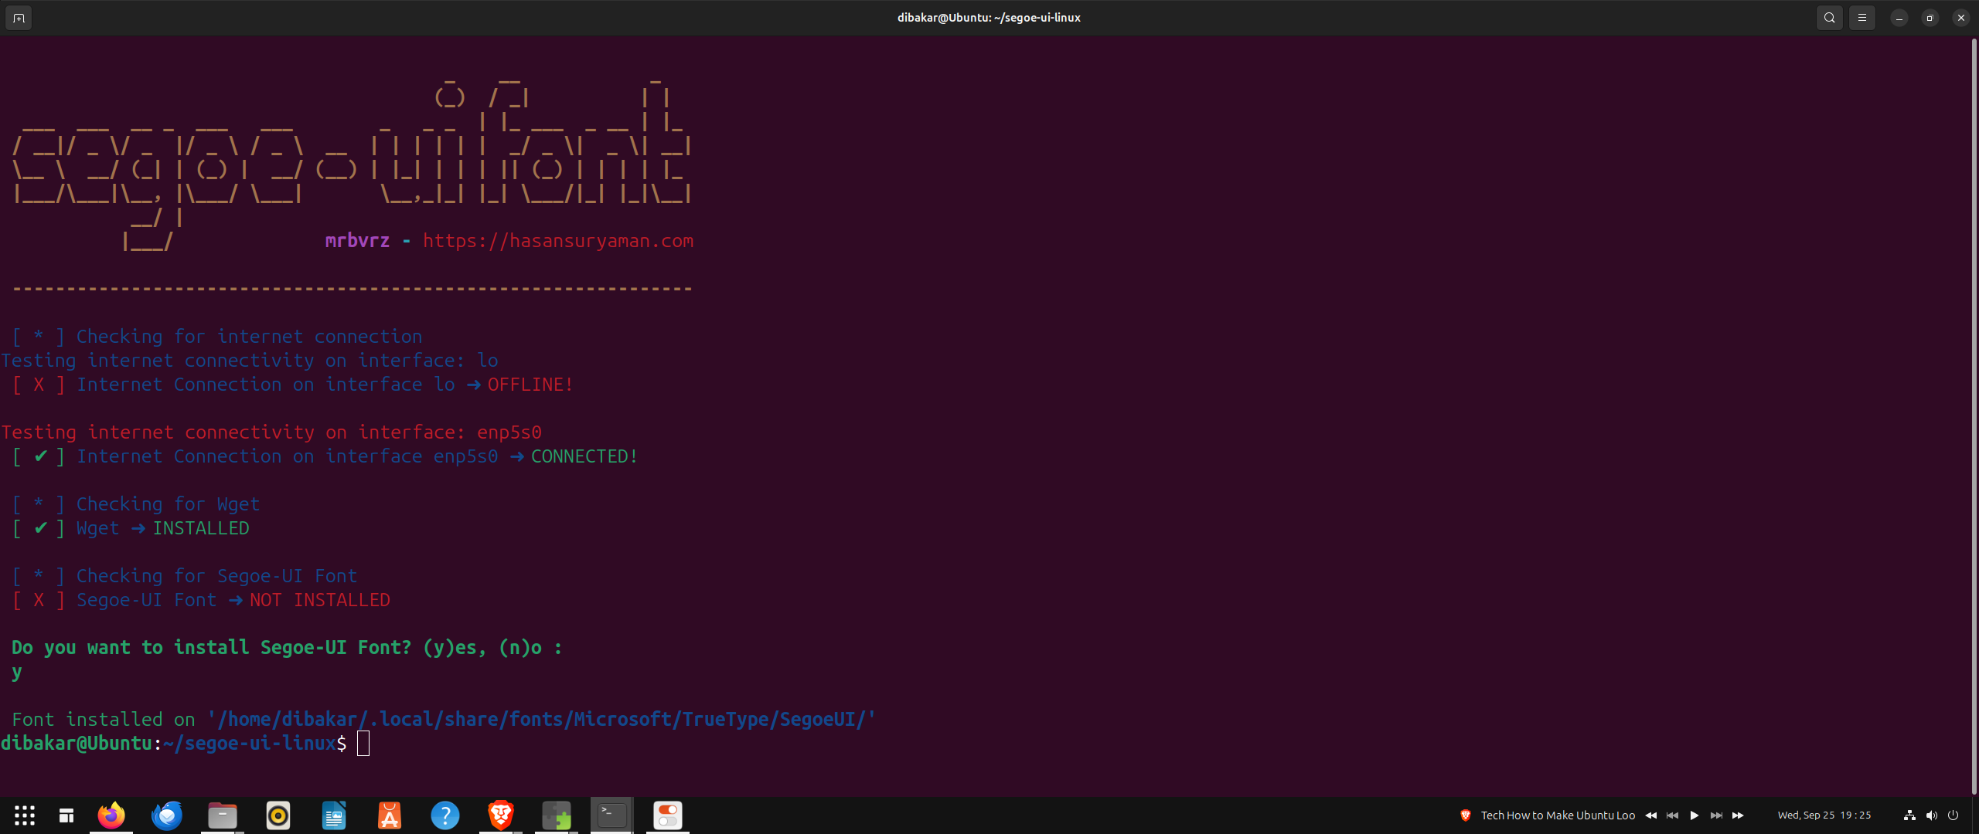Click the search icon in terminal toolbar
This screenshot has width=1979, height=834.
point(1829,18)
